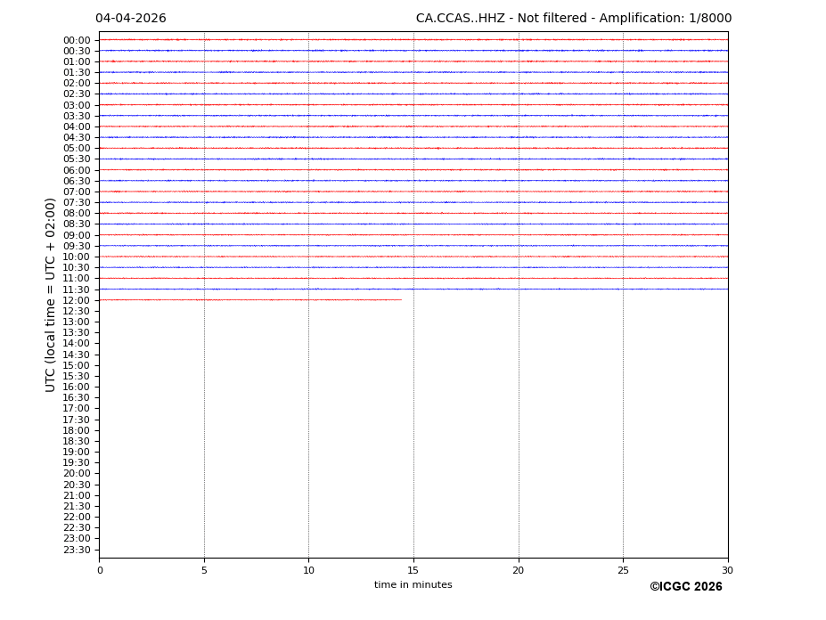The image size is (826, 620).
Task: Select the 18:00 time row label
Action: coord(77,430)
